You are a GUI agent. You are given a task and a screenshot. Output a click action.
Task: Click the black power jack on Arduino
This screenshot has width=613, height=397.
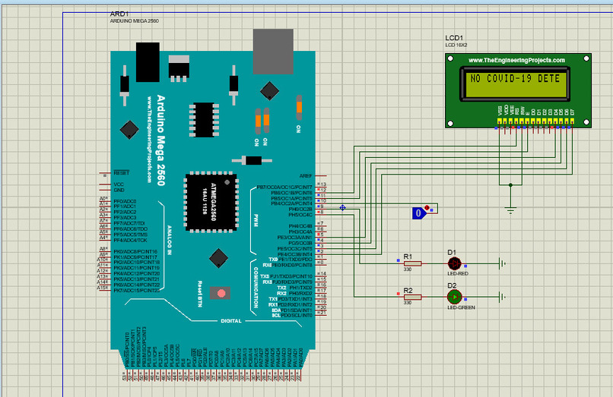tap(148, 62)
